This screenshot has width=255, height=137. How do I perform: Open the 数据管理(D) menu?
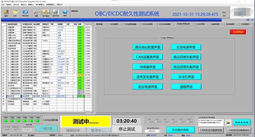pos(51,4)
